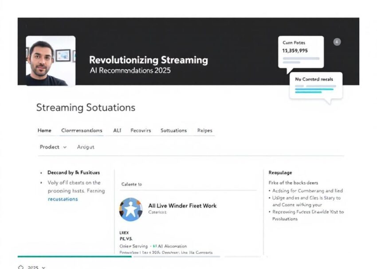Click the green progress bar at bottom
This screenshot has width=377, height=269.
[x=75, y=256]
